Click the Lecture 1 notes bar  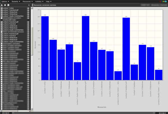click(x=45, y=48)
